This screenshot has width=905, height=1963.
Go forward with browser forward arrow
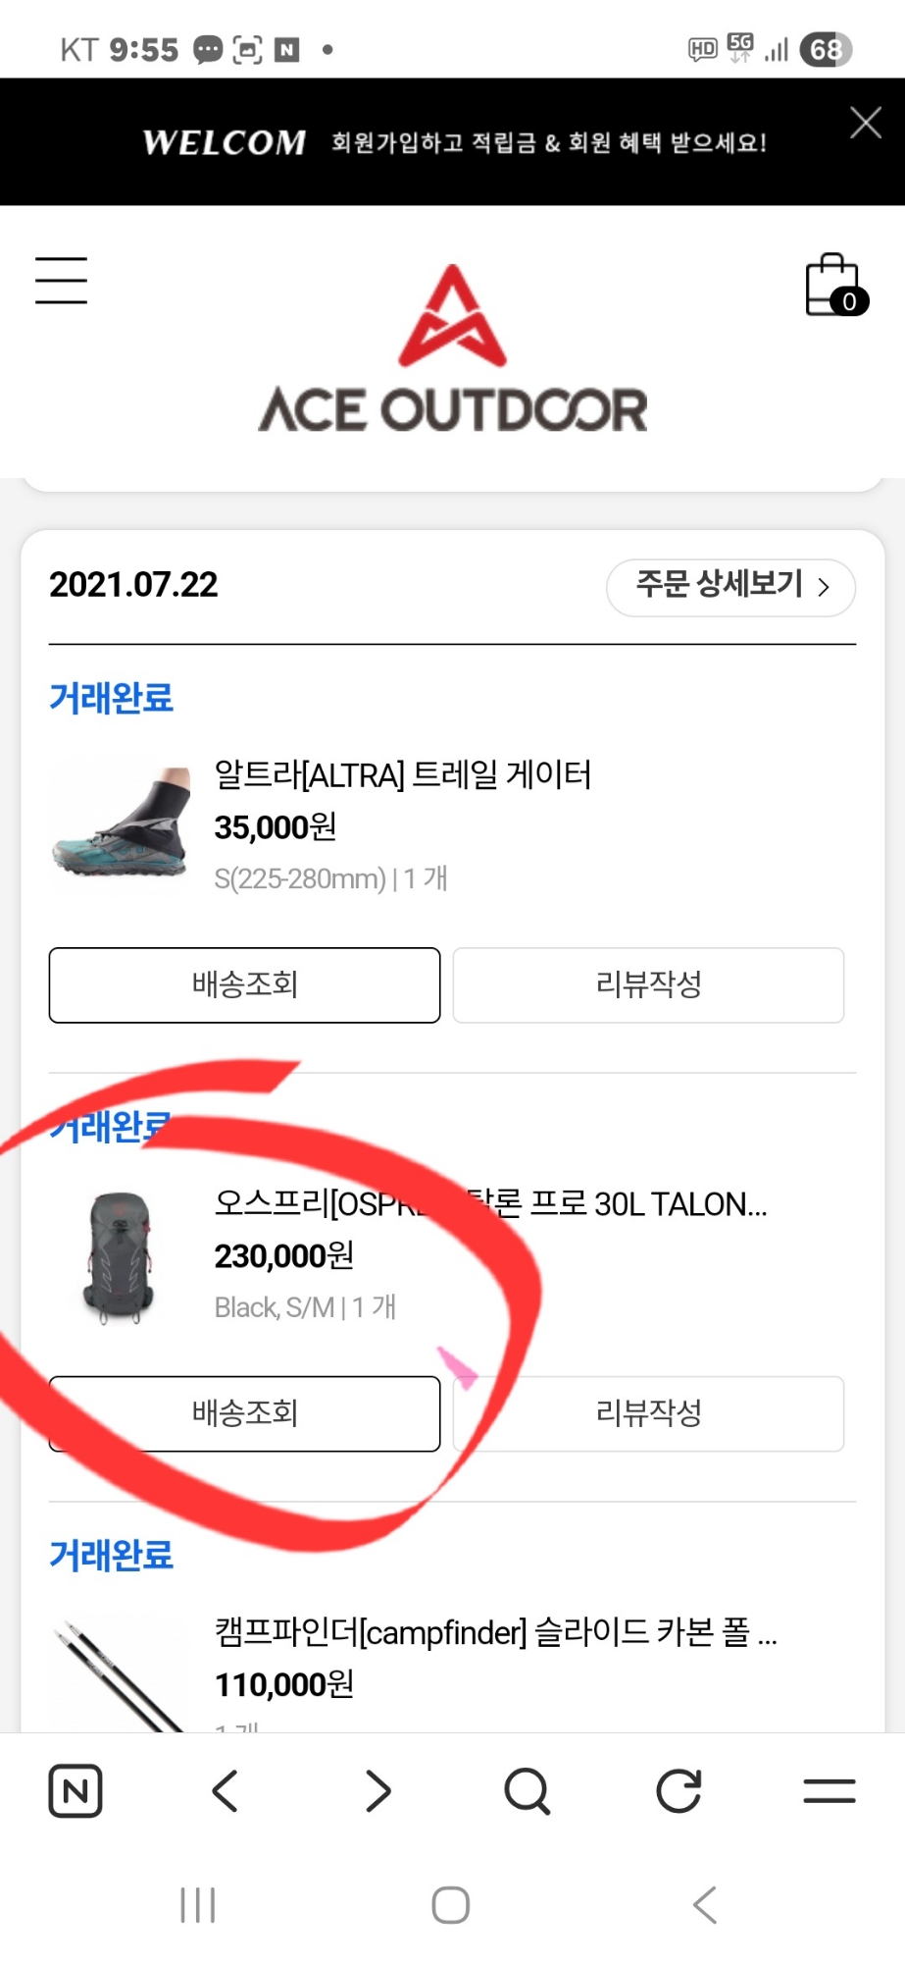(377, 1790)
